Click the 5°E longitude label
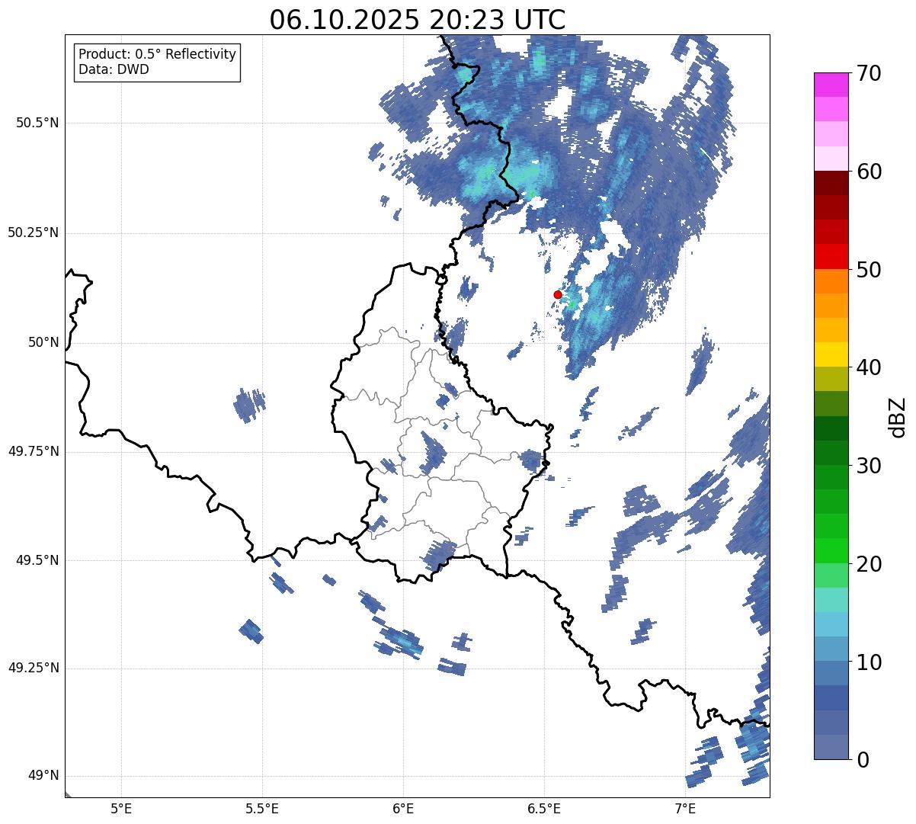916x824 pixels. coord(121,808)
